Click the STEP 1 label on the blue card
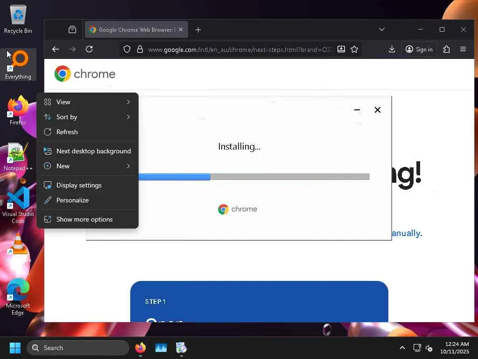The image size is (478, 359). tap(155, 302)
